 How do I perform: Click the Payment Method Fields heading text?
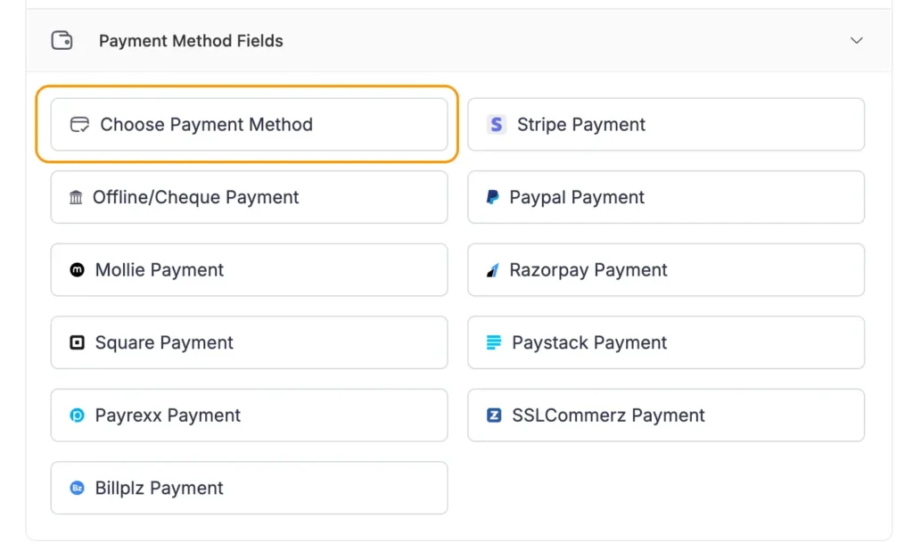191,41
